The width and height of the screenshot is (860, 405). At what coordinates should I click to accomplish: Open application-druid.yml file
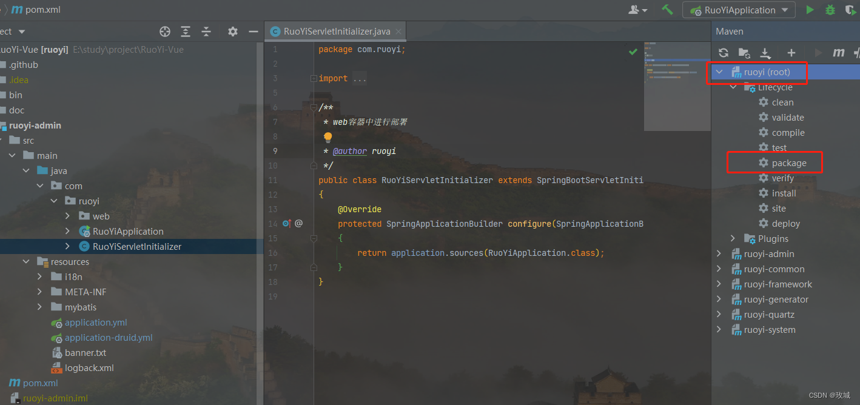102,338
